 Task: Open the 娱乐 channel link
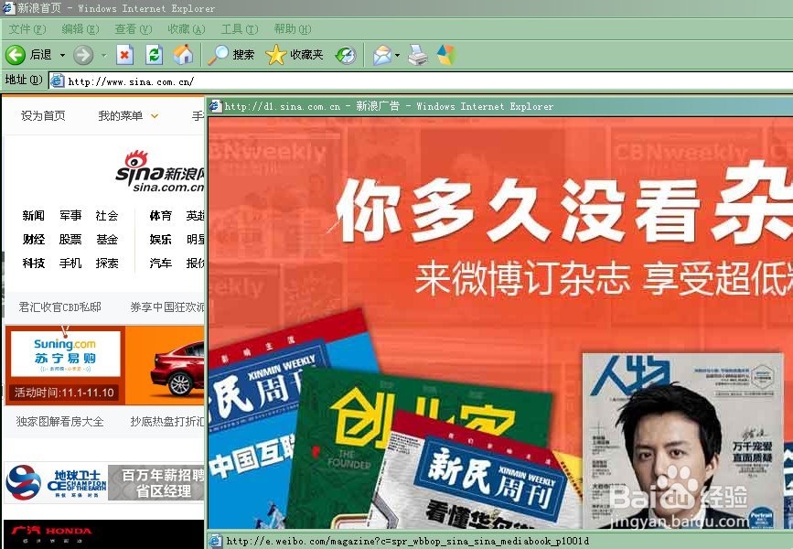[x=160, y=240]
